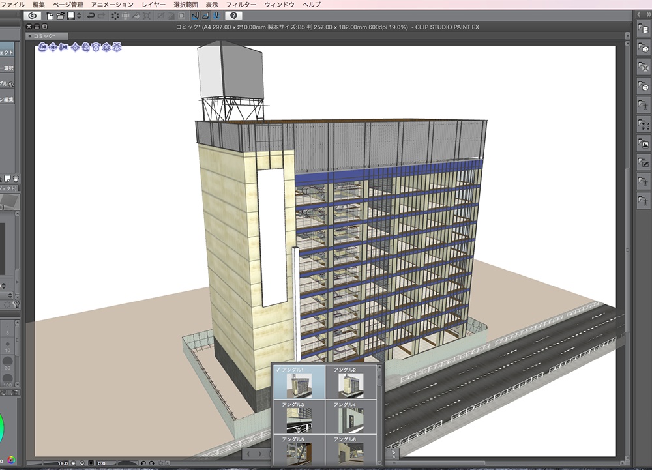Open the save toolbar dropdown arrows

point(79,16)
